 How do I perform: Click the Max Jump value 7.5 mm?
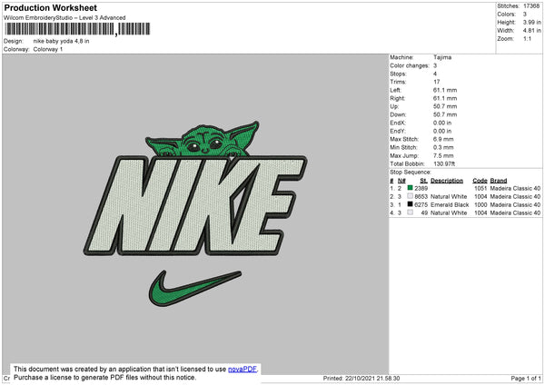[443, 155]
